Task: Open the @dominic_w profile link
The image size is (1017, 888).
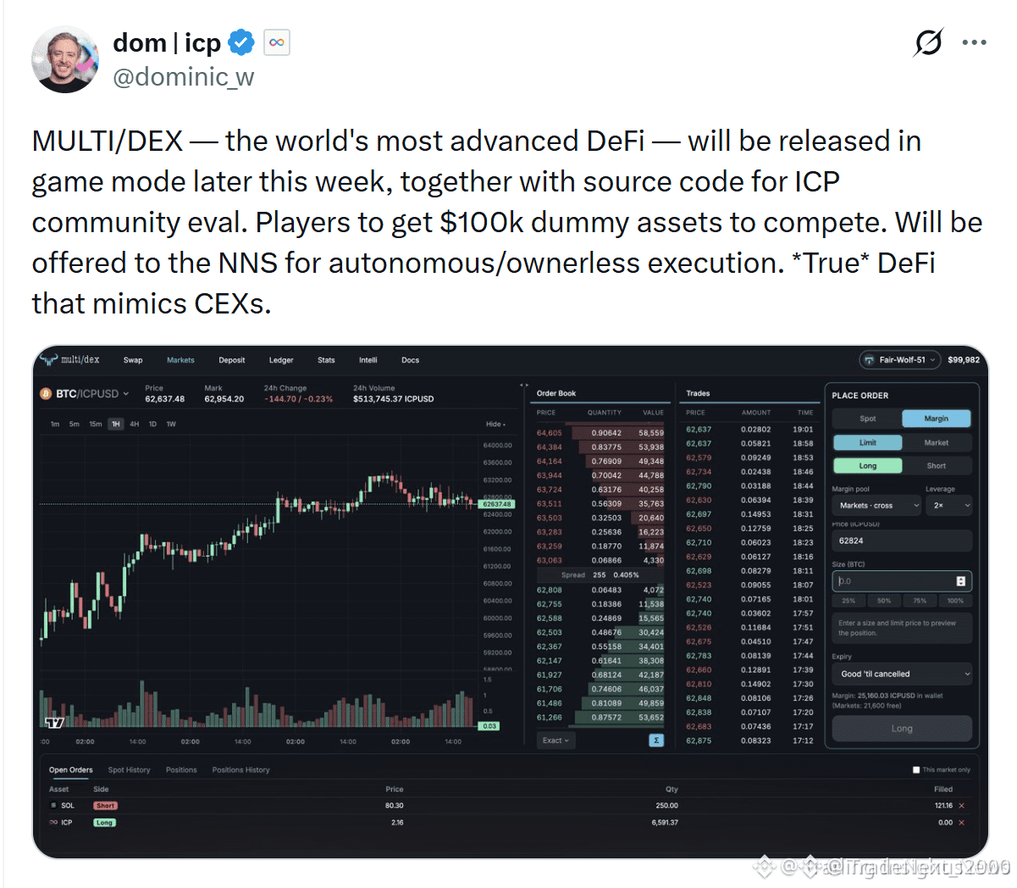Action: click(184, 77)
